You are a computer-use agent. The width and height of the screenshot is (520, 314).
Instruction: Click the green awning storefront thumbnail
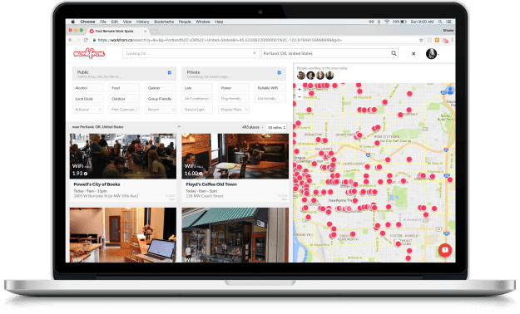click(235, 235)
